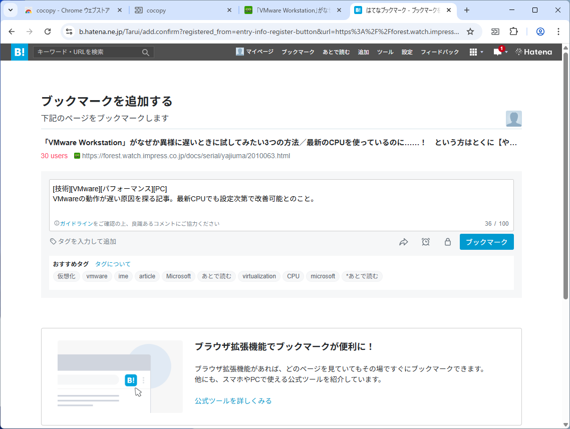Screen dimensions: 570x429
Task: Click the Hatena logo at top right
Action: click(533, 52)
